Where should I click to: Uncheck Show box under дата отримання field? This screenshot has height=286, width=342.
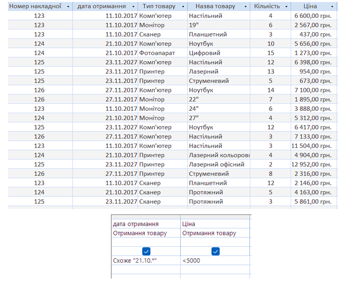[x=146, y=251]
